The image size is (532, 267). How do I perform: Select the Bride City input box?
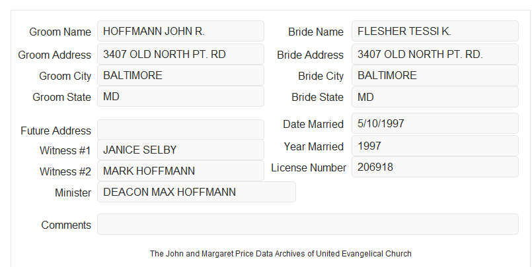point(435,75)
